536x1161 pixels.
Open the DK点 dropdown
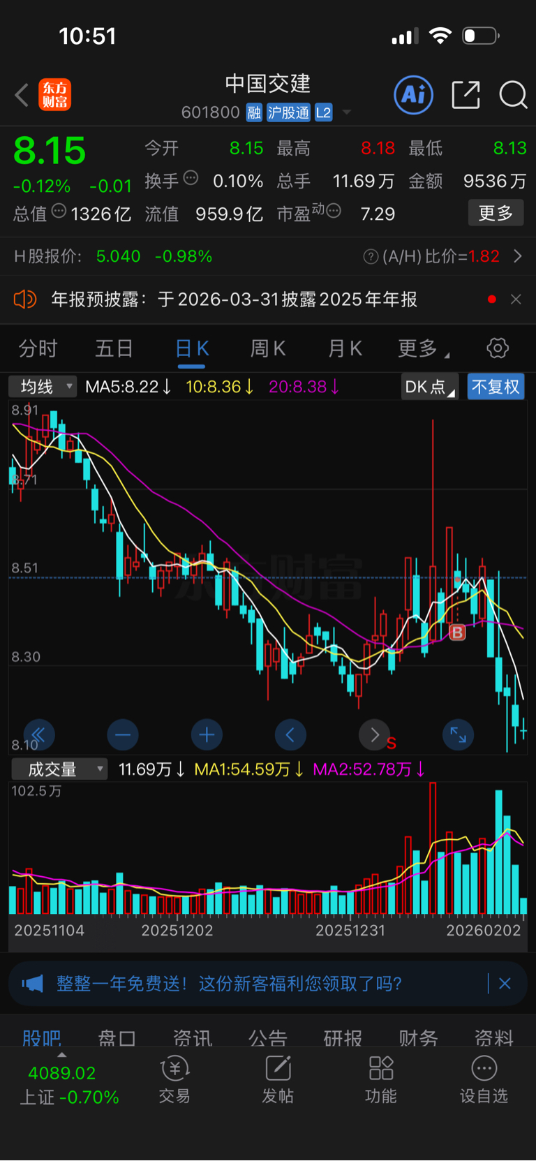(429, 387)
